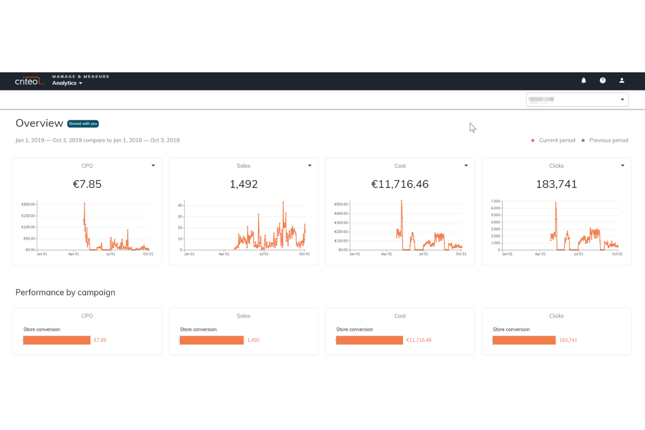Toggle the Shared with you indicator
The height and width of the screenshot is (430, 645).
pos(83,124)
